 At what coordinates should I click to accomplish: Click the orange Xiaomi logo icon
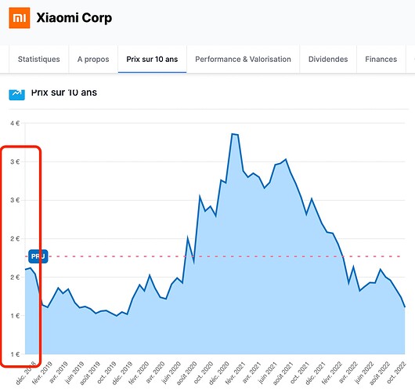point(20,18)
